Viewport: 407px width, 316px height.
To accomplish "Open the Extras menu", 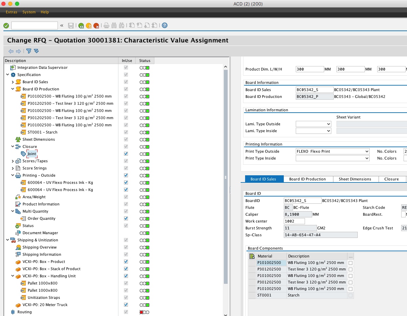I will pos(11,12).
